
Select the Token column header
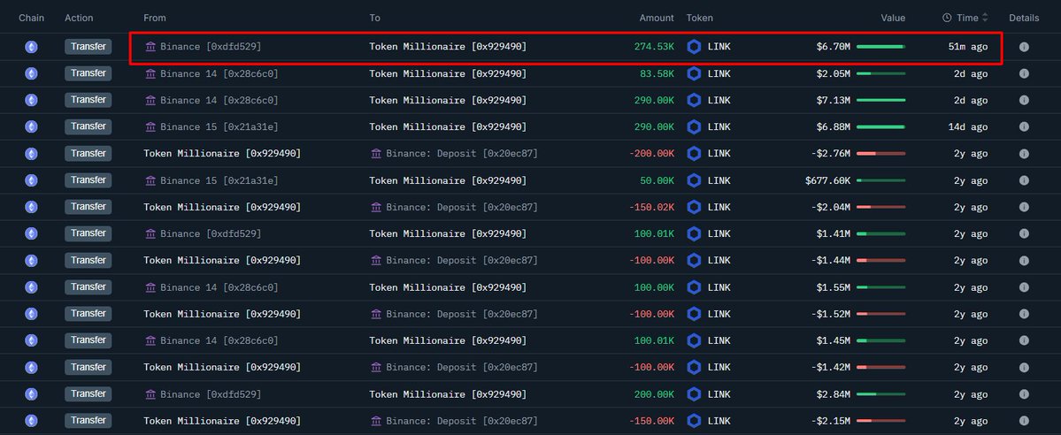[700, 18]
